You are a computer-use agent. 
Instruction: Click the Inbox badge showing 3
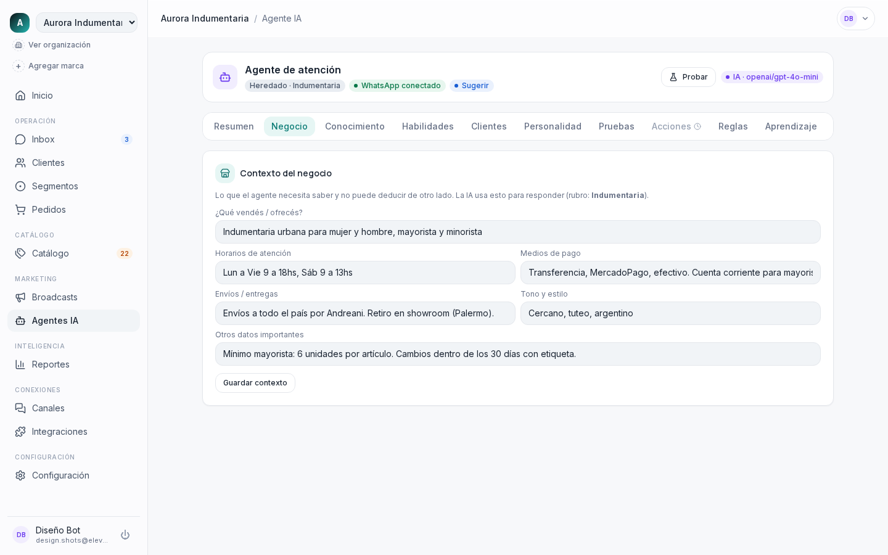pyautogui.click(x=126, y=139)
